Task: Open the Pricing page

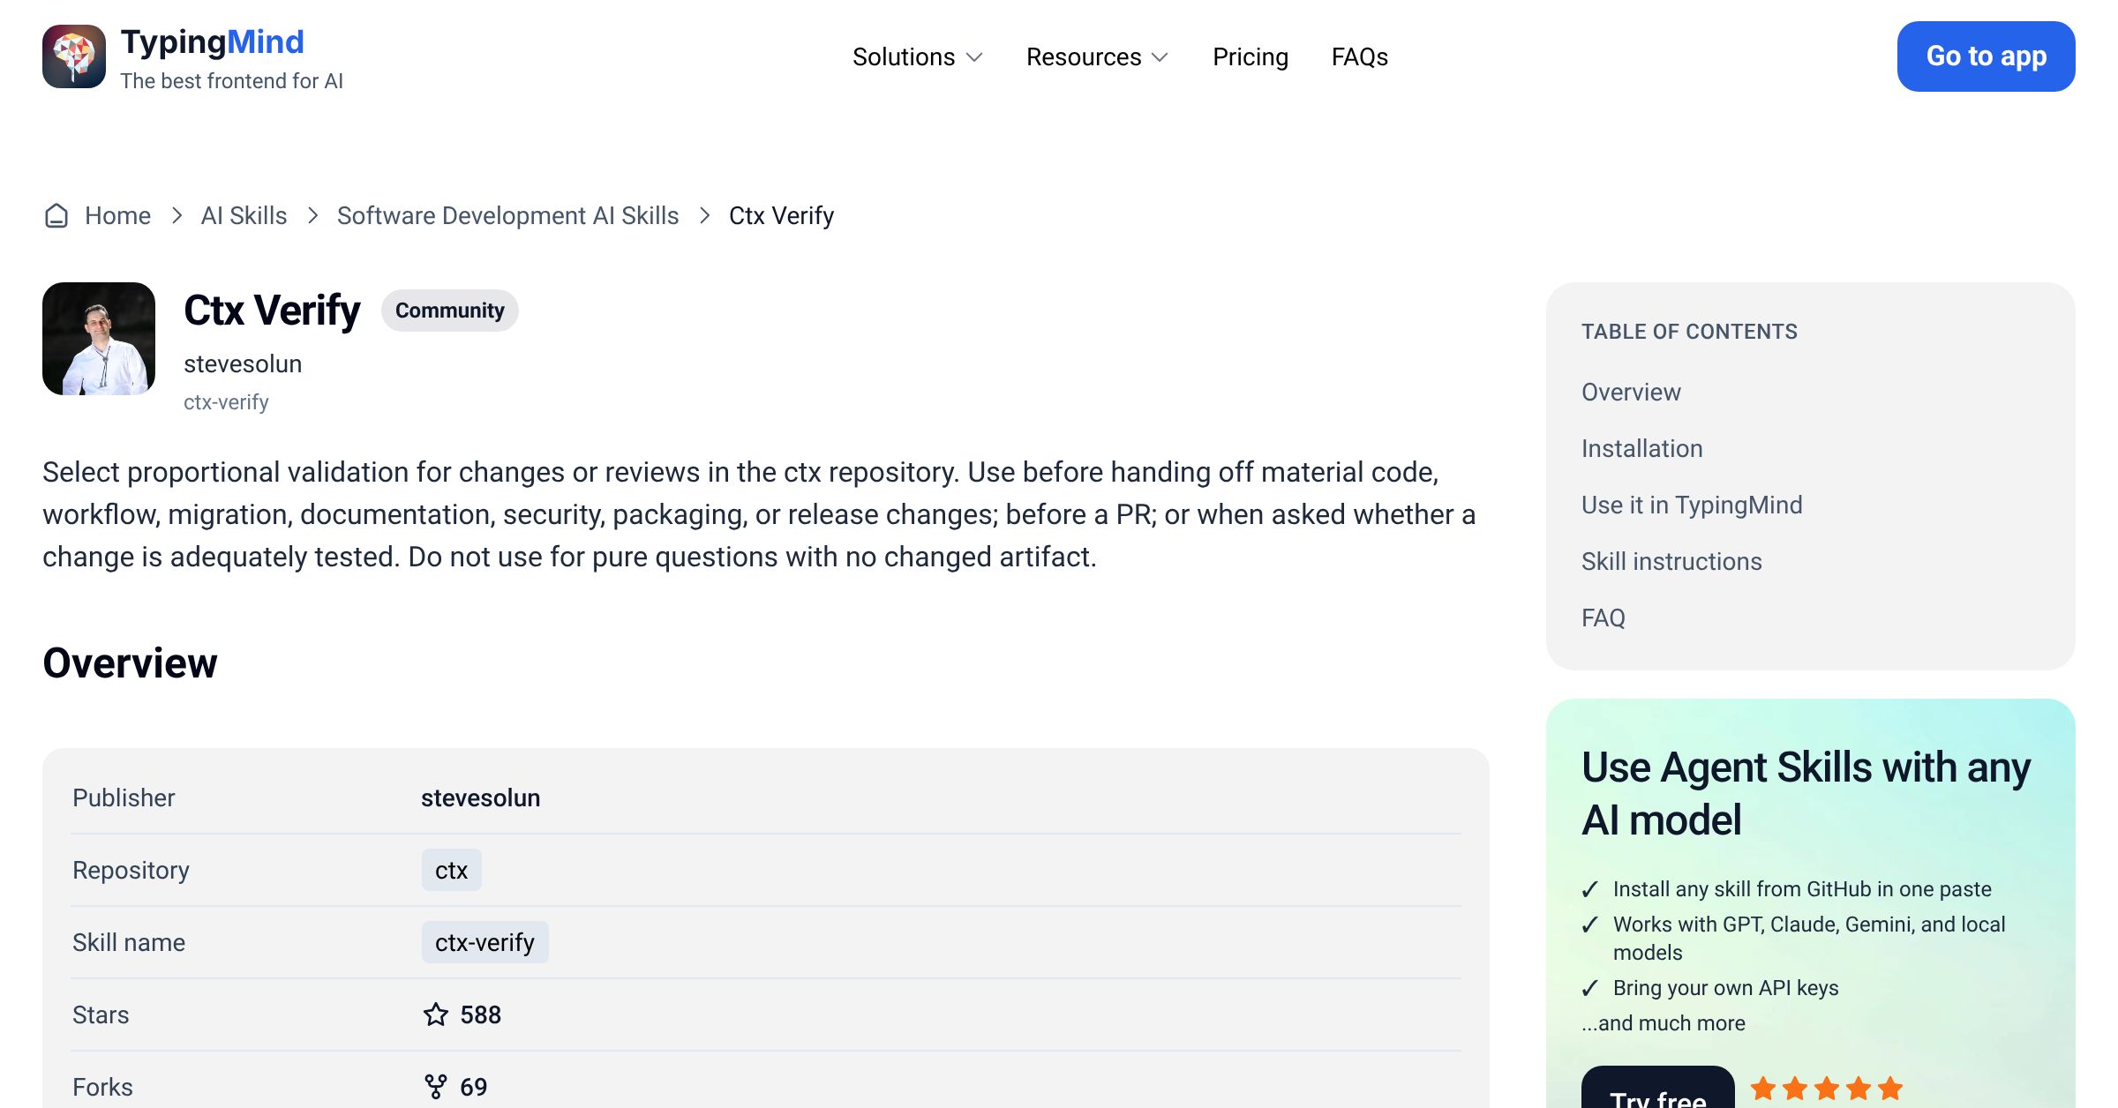Action: (x=1251, y=56)
